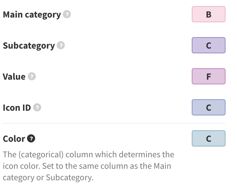Choose the Icon ID column box C

pos(209,107)
